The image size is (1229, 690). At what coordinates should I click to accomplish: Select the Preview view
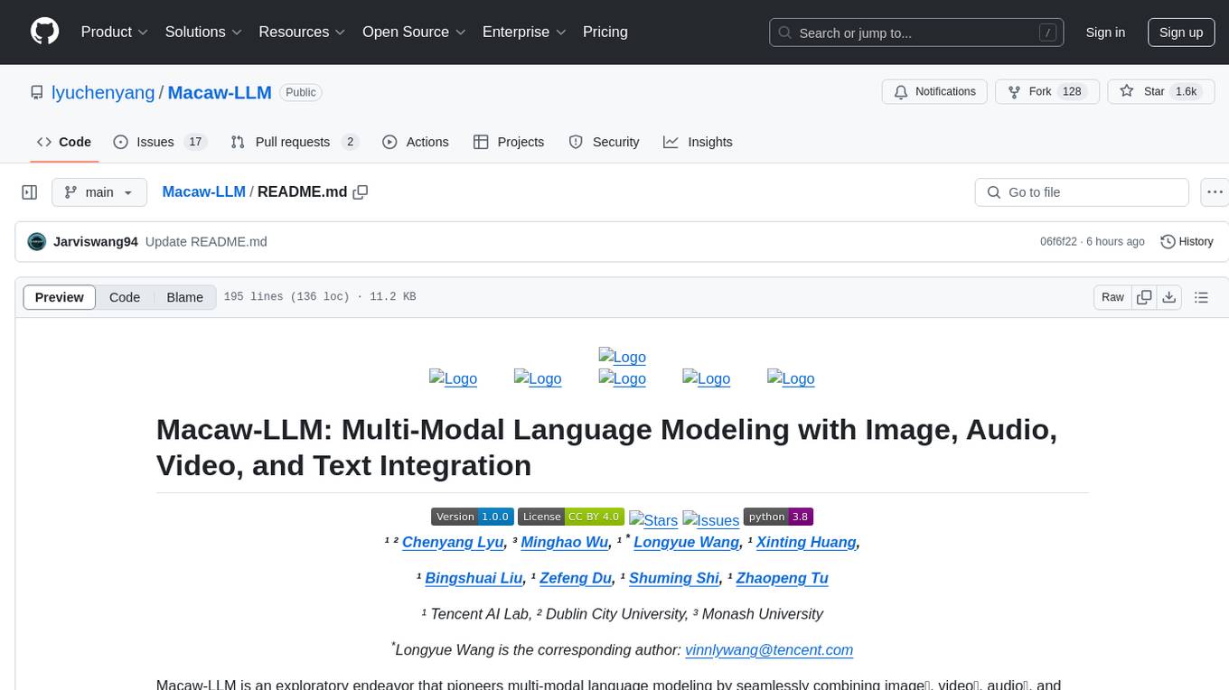(x=60, y=297)
